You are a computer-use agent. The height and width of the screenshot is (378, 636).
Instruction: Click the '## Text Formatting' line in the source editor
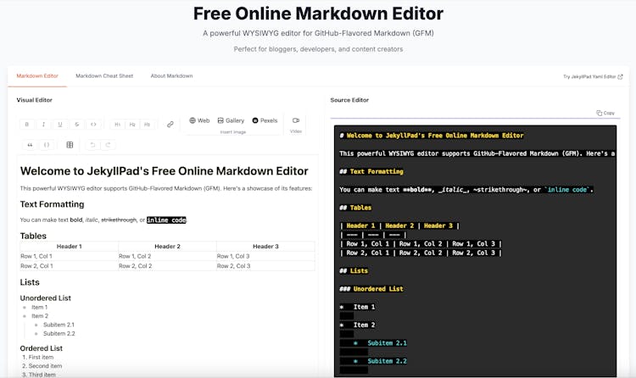tap(371, 171)
